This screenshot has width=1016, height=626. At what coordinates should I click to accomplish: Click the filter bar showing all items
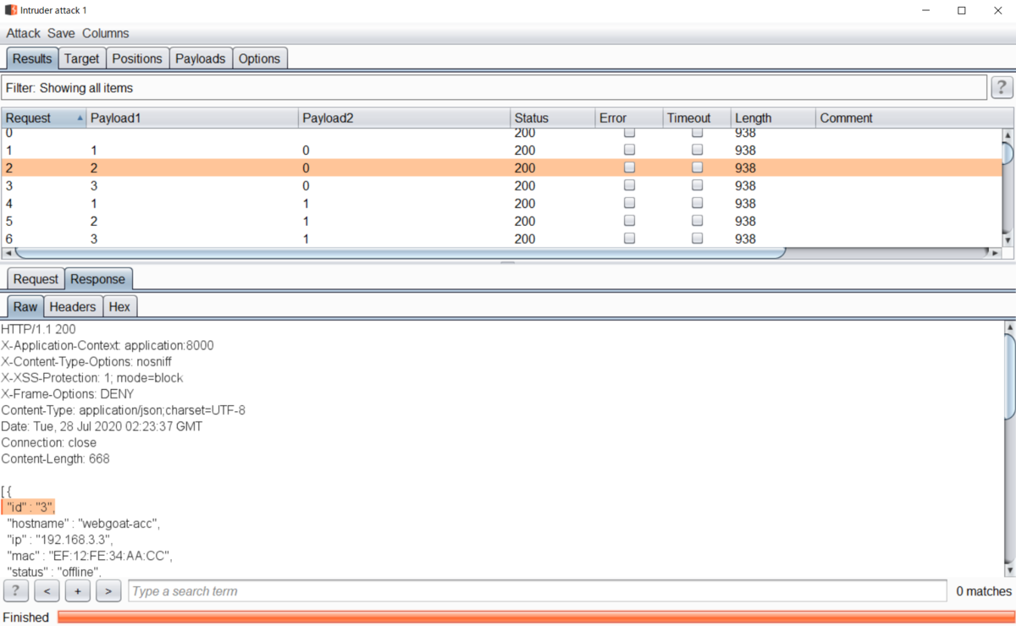tap(494, 87)
